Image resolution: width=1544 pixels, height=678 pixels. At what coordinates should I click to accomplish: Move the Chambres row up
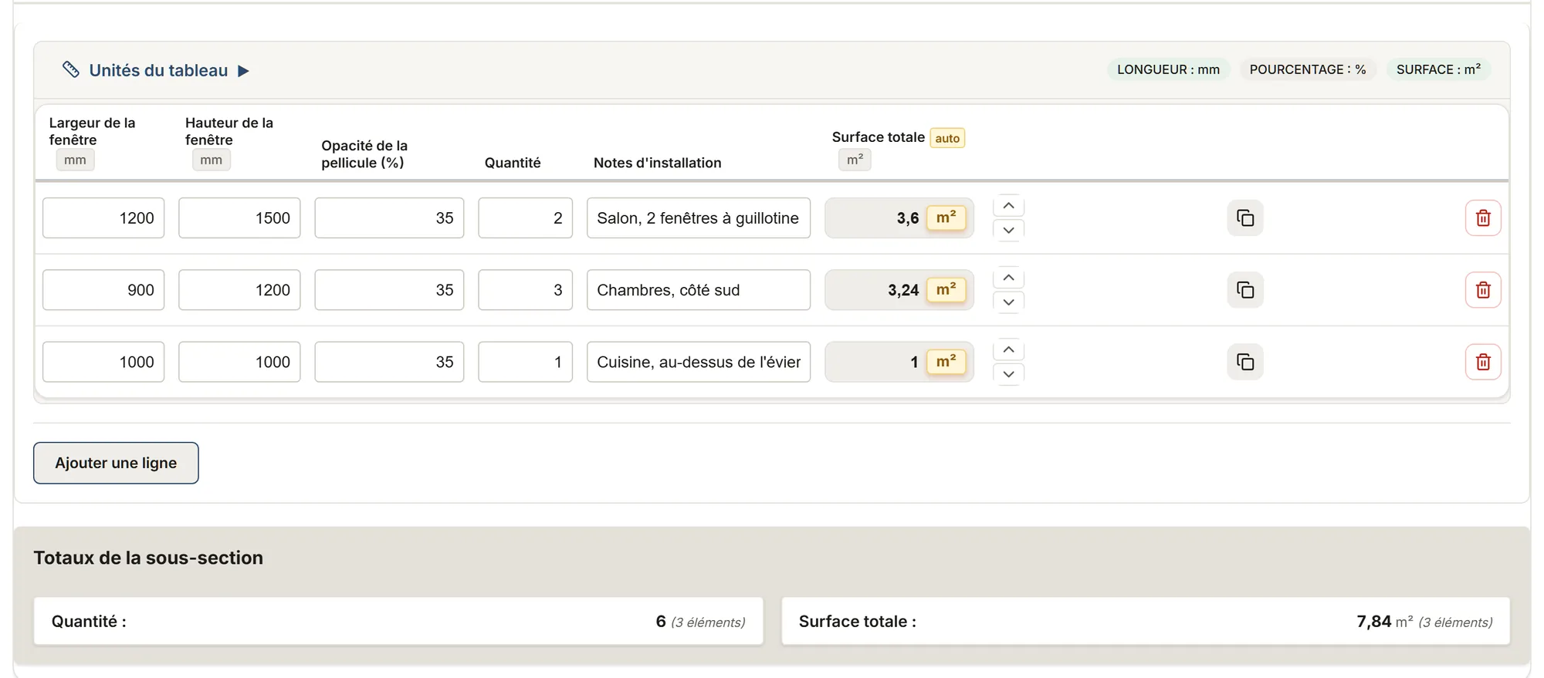(1008, 278)
